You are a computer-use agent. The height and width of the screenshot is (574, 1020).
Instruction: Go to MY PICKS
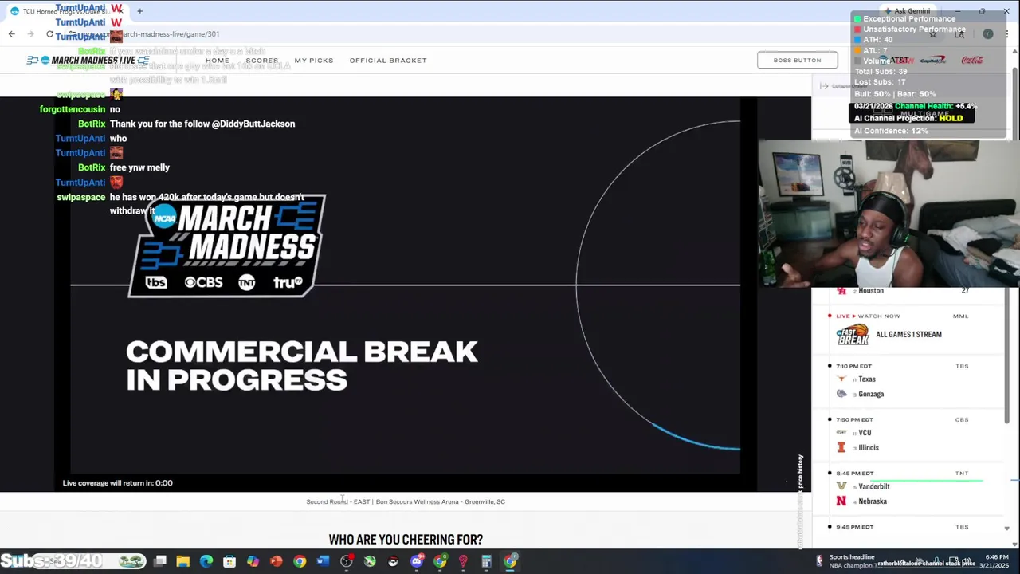pyautogui.click(x=314, y=61)
